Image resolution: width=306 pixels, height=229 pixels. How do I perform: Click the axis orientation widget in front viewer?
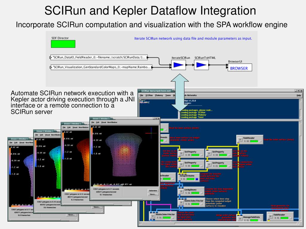[151, 133]
